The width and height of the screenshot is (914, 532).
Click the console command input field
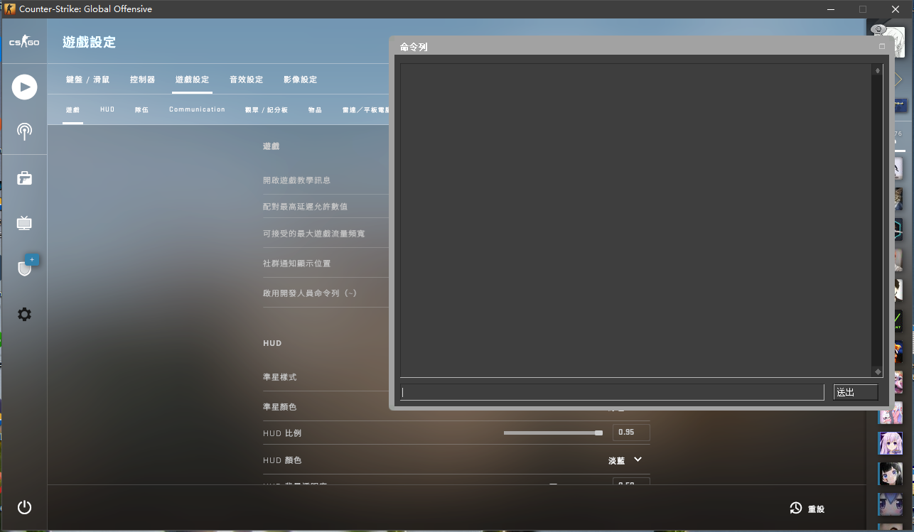(x=611, y=392)
